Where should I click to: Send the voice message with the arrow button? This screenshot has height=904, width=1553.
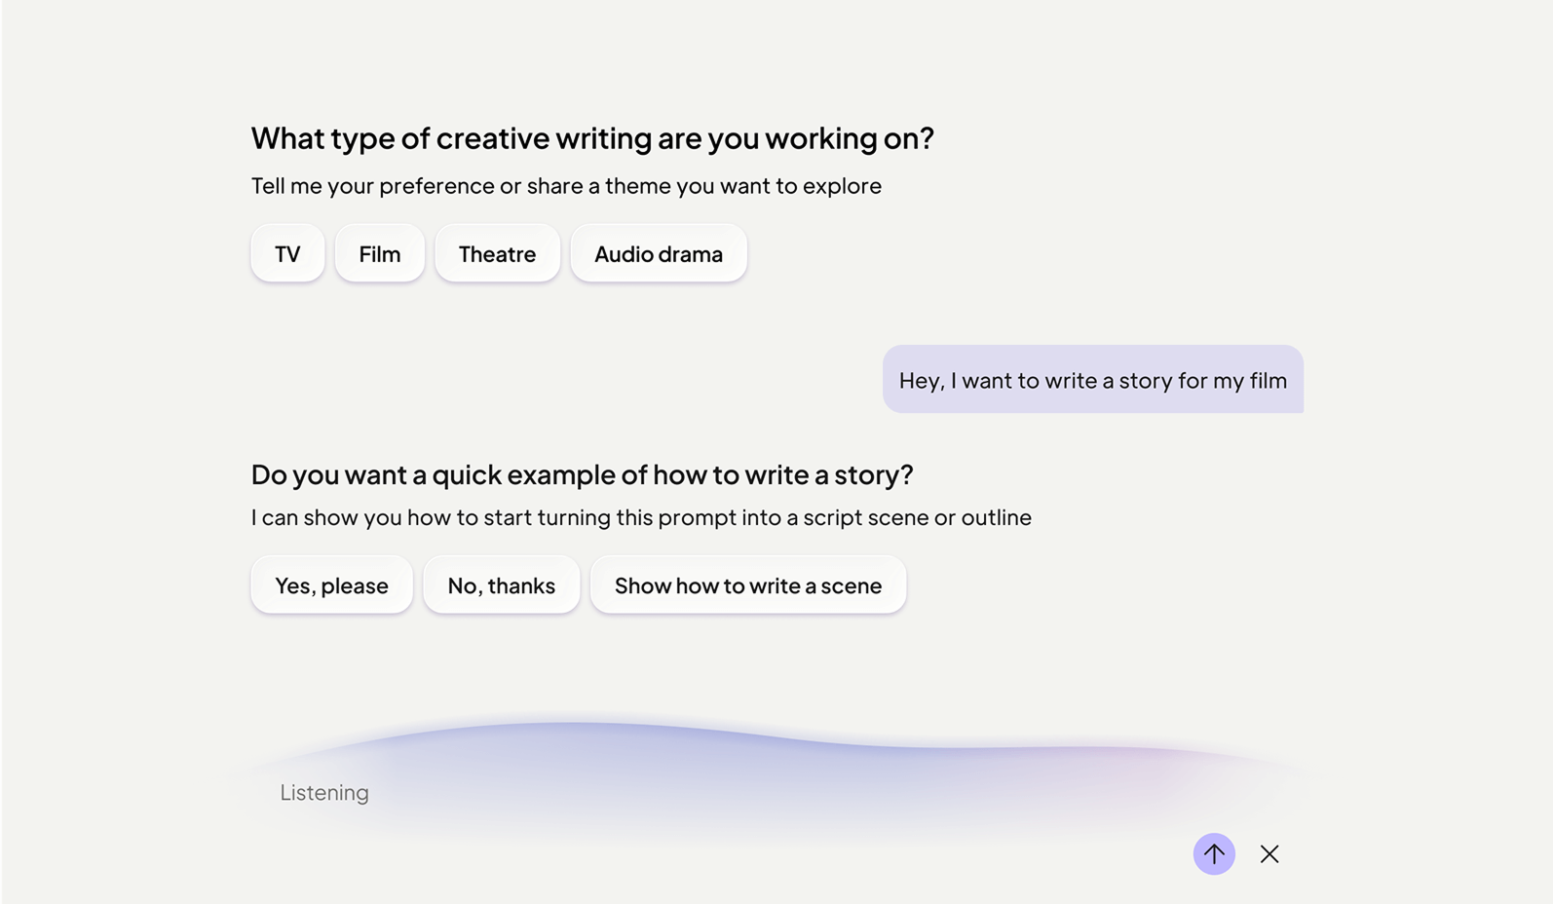1214,854
